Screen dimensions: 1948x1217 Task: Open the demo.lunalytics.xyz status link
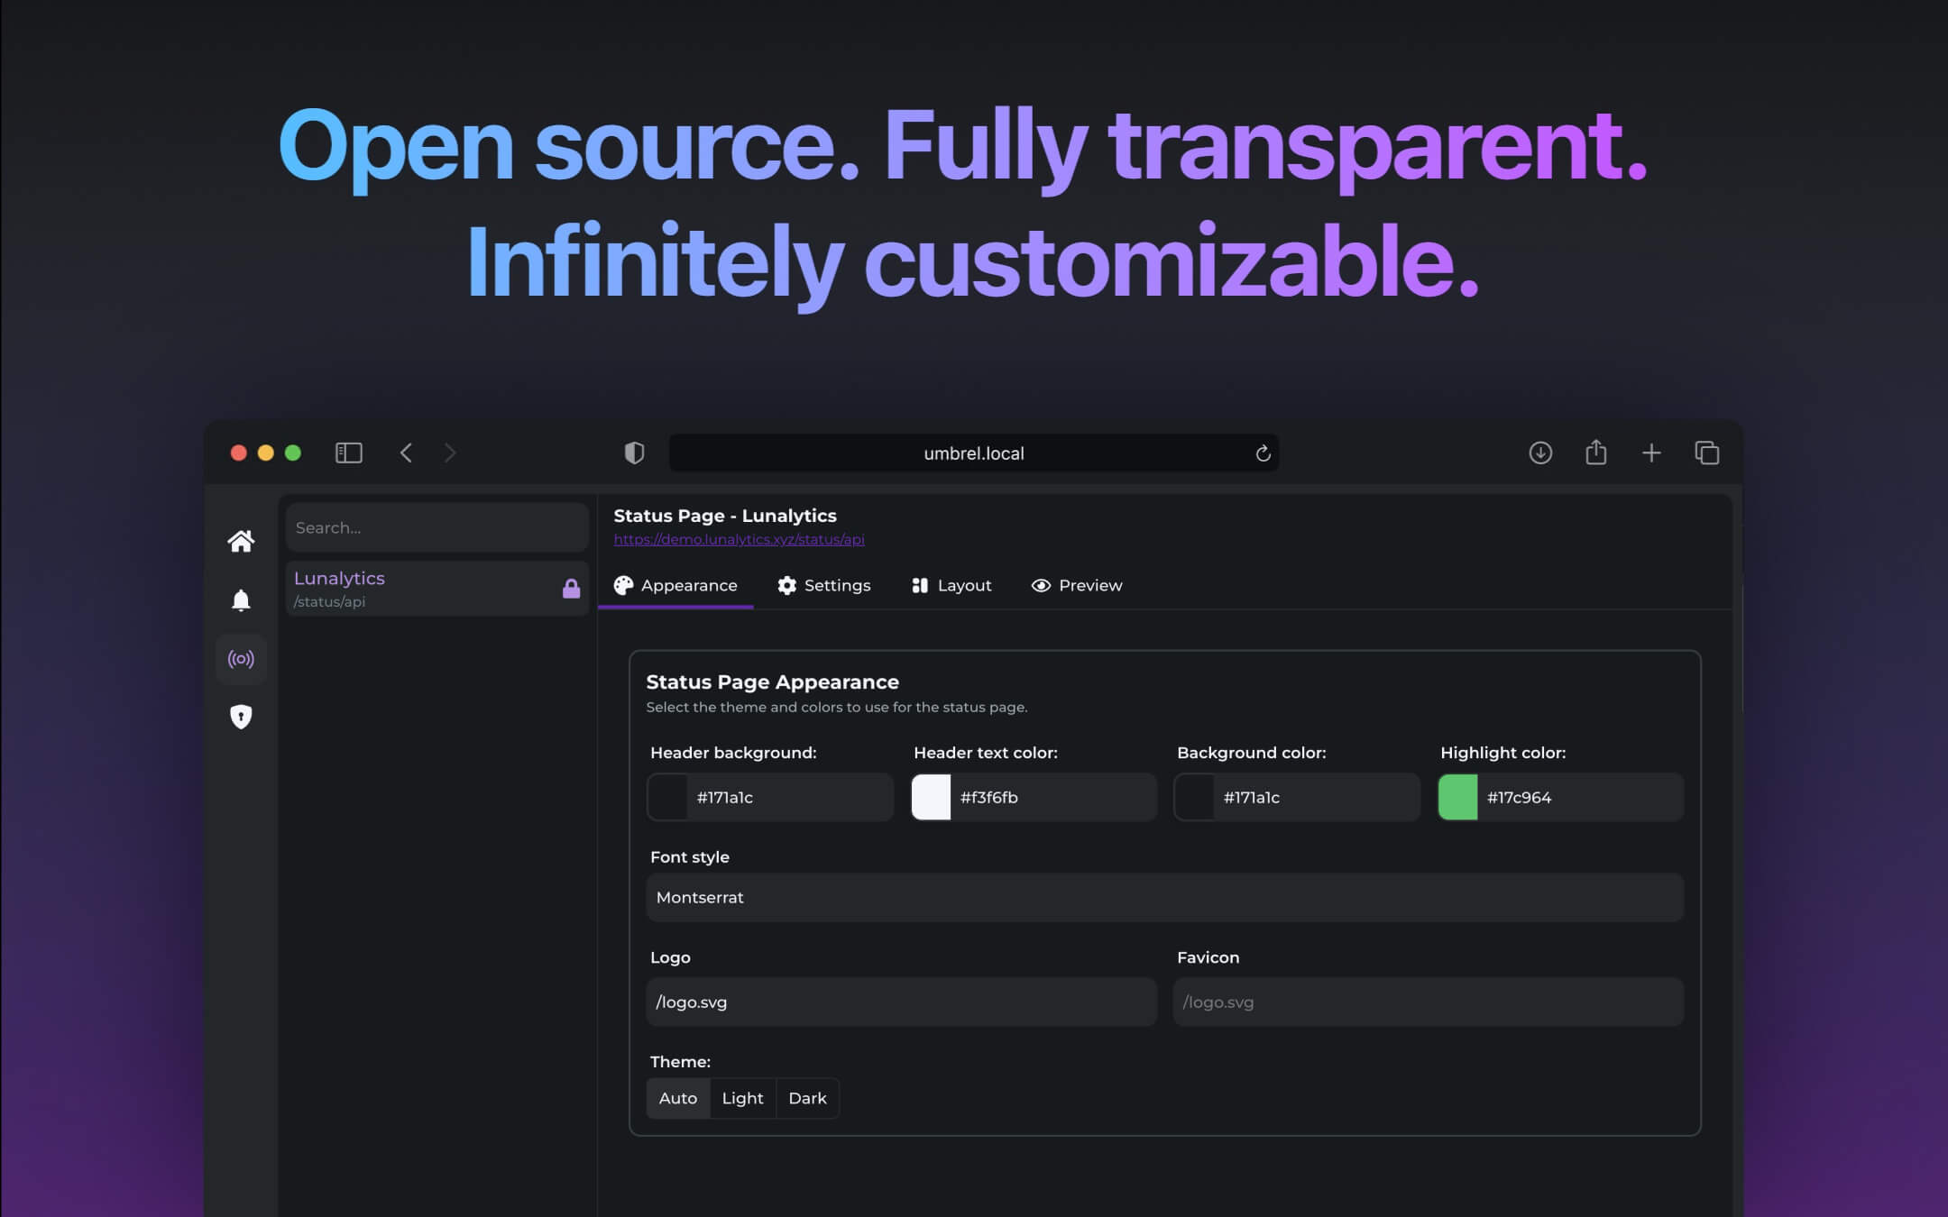(x=739, y=539)
